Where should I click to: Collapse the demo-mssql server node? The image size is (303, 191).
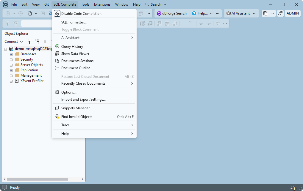click(6, 49)
